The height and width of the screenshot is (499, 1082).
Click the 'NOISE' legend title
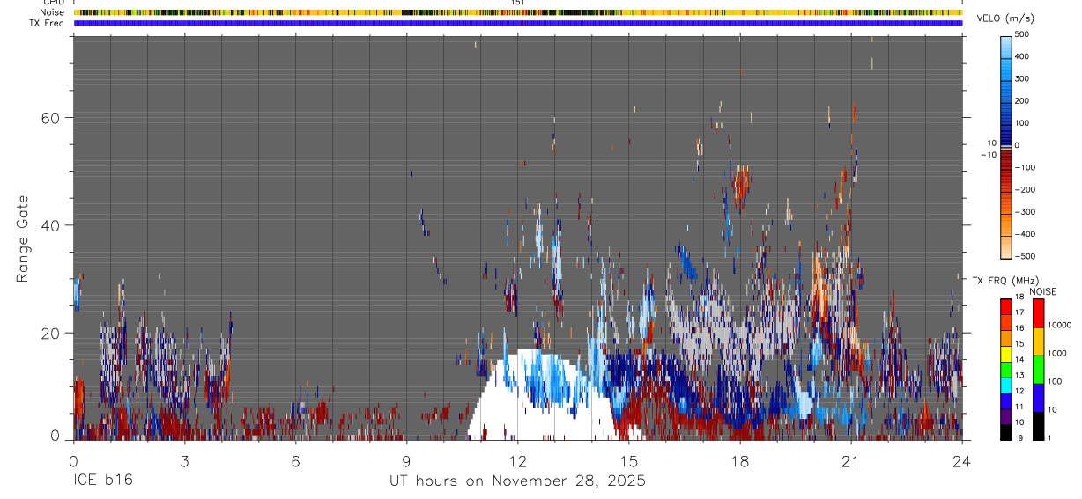[1043, 291]
